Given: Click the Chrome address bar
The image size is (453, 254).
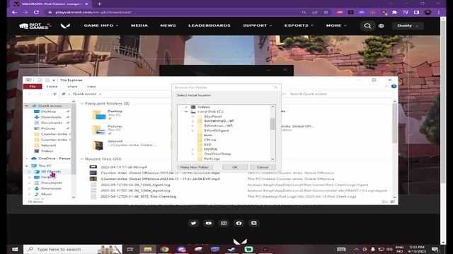Looking at the screenshot, I should tap(173, 13).
